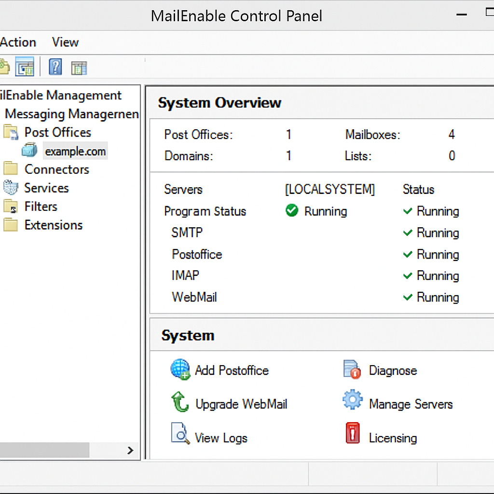The width and height of the screenshot is (494, 494).
Task: Open the View menu
Action: click(65, 42)
